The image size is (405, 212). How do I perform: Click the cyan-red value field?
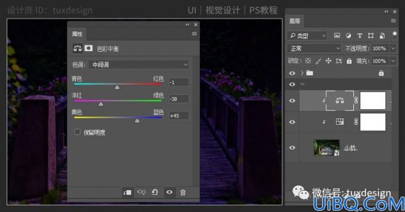179,82
